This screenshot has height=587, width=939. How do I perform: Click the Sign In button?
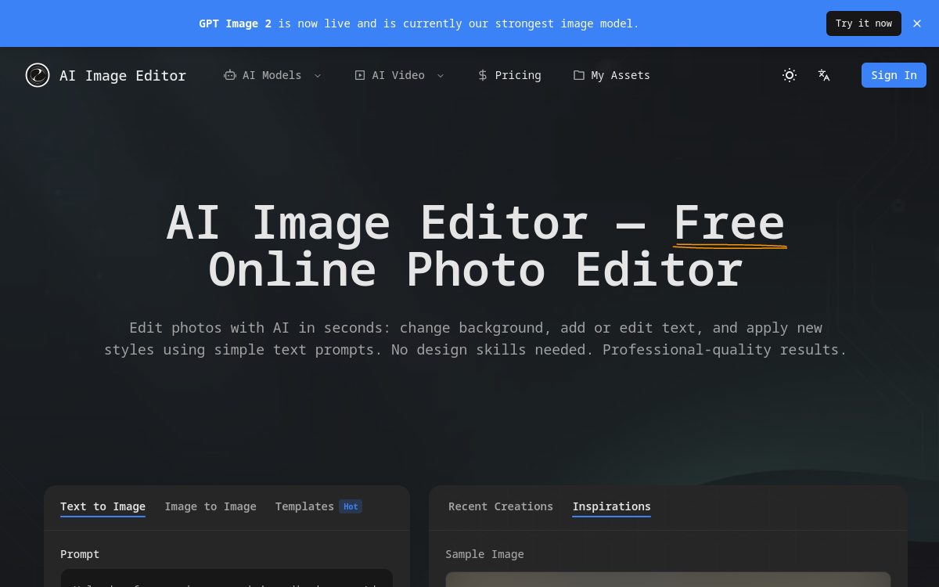(894, 75)
